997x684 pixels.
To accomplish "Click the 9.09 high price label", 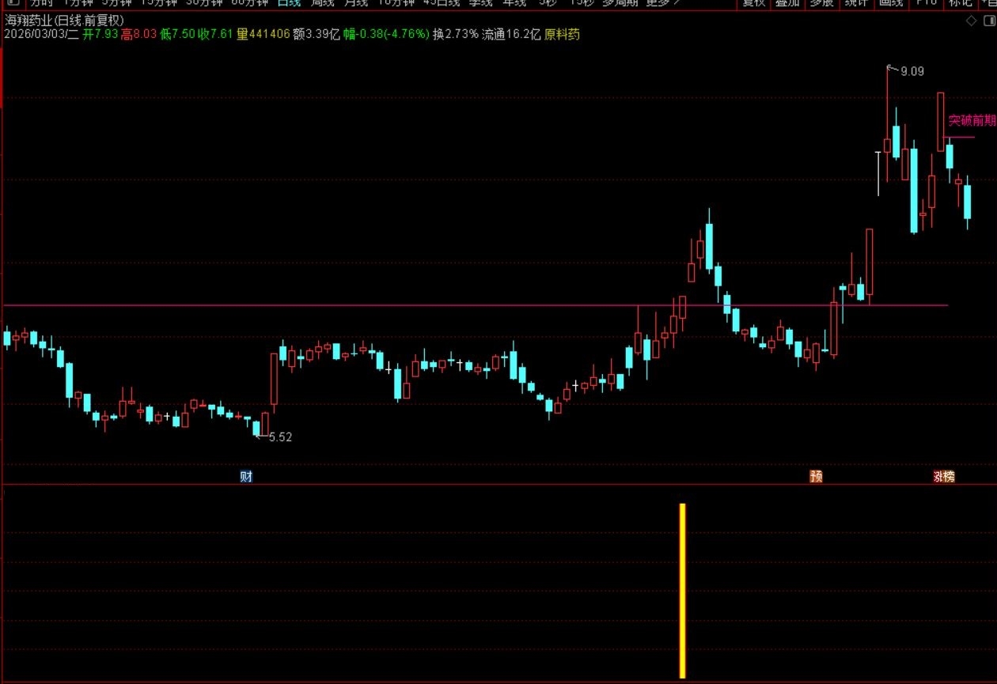I will tap(912, 71).
